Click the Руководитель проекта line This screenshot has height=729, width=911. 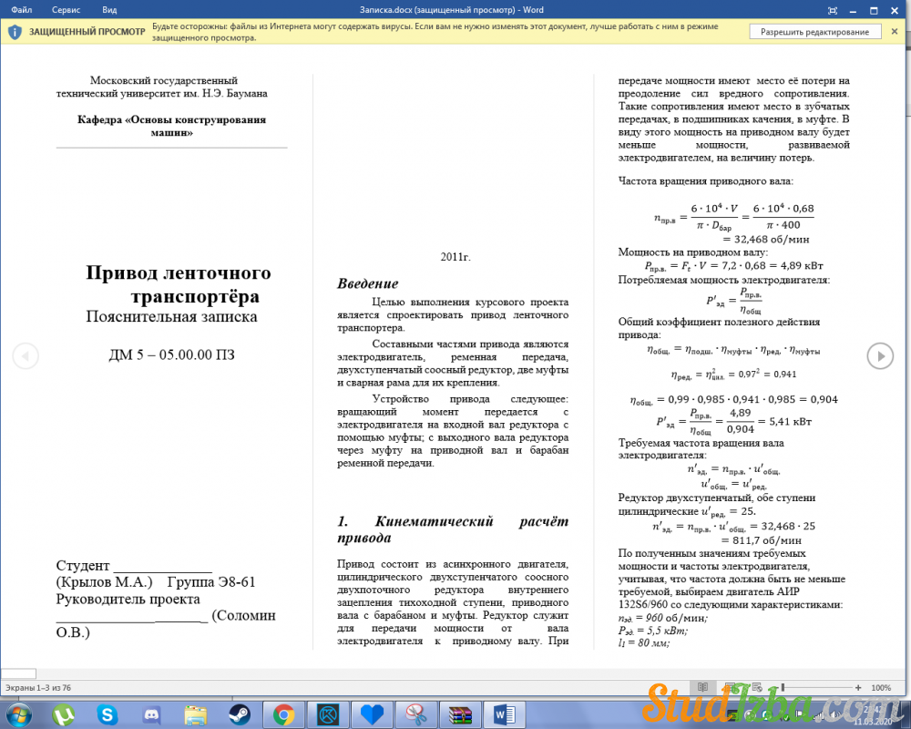(128, 599)
